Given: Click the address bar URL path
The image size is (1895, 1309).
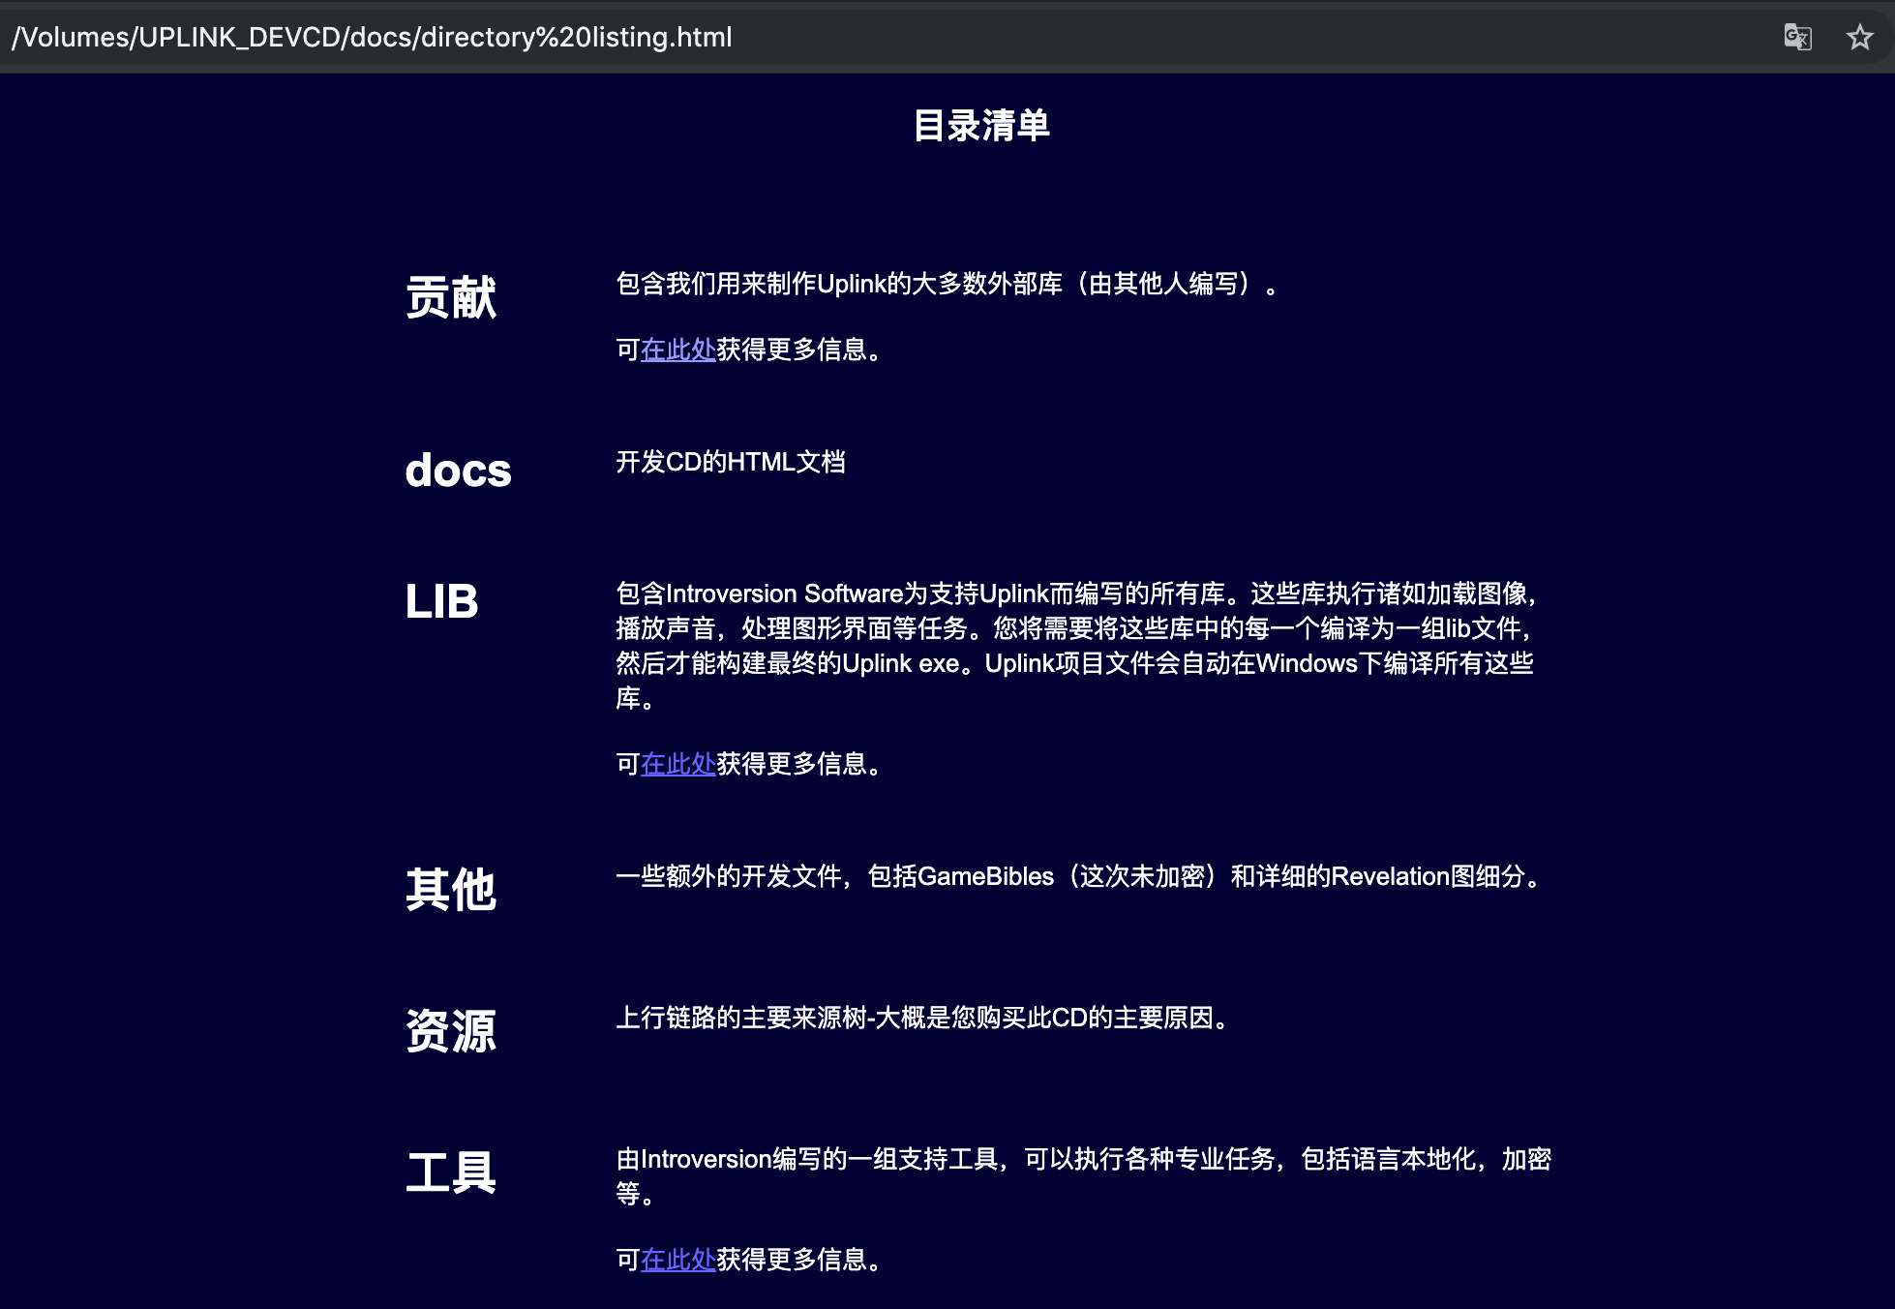Looking at the screenshot, I should tap(372, 37).
